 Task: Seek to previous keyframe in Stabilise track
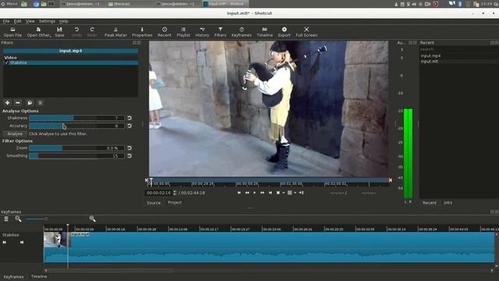tap(5, 243)
